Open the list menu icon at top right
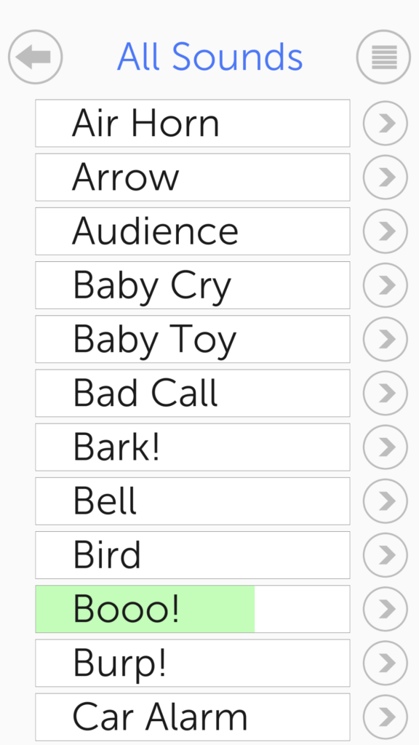 point(383,57)
